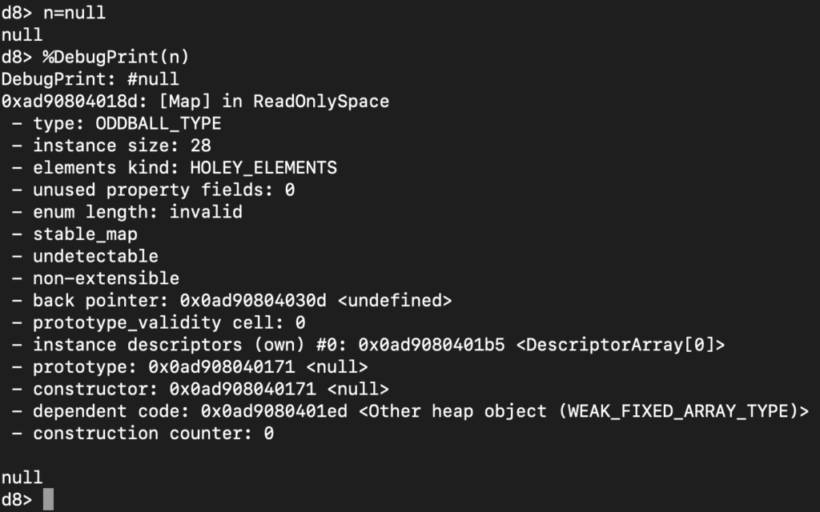Image resolution: width=820 pixels, height=512 pixels.
Task: Click the ODDBALL_TYPE text
Action: point(158,124)
